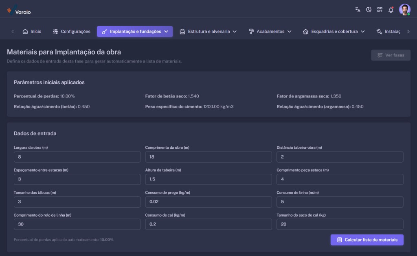Viewport: 417px width, 256px height.
Task: Focus Comprimento peça estaca field
Action: (340, 179)
